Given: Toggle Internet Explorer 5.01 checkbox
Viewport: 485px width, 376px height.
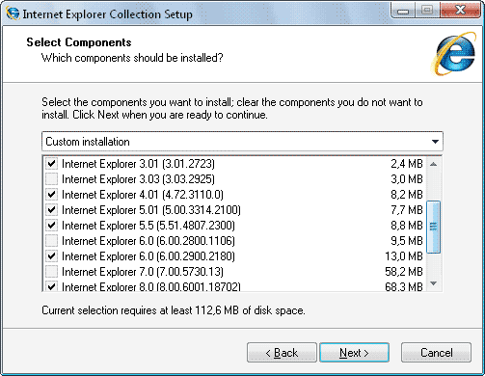Looking at the screenshot, I should click(x=51, y=210).
